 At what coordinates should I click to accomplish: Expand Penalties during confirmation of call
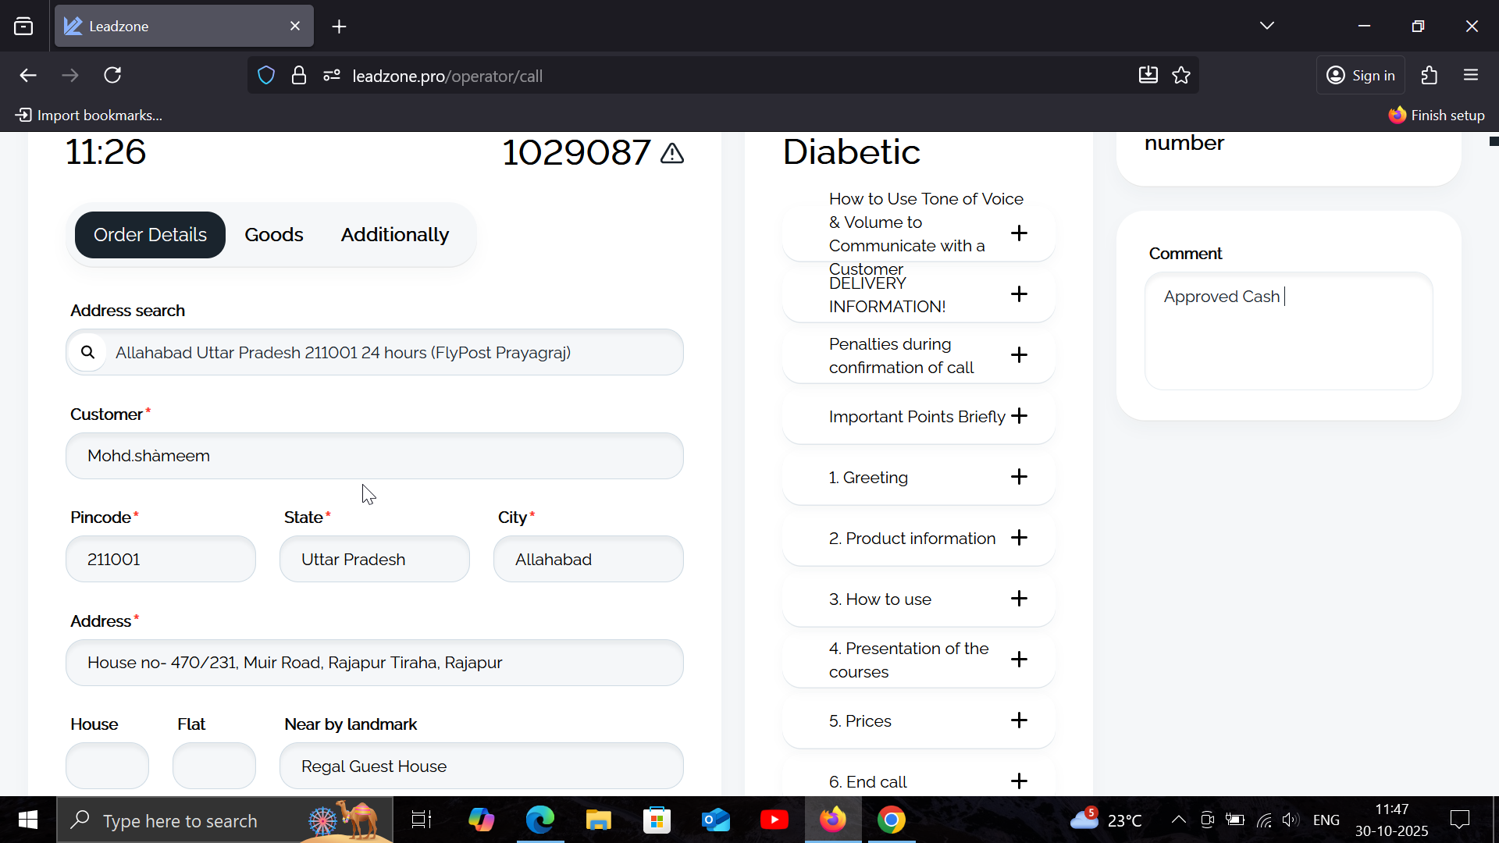(1019, 355)
